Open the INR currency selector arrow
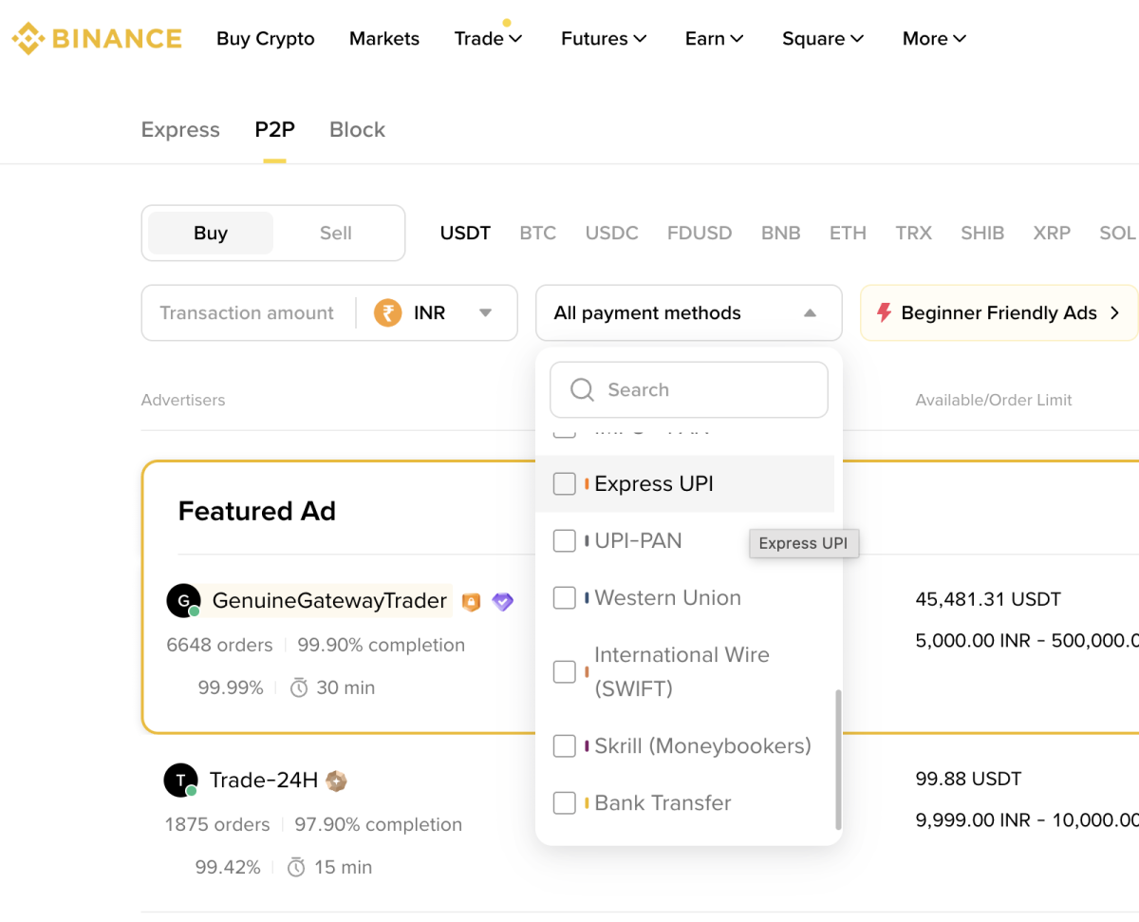Screen dimensions: 1139x922 (485, 312)
